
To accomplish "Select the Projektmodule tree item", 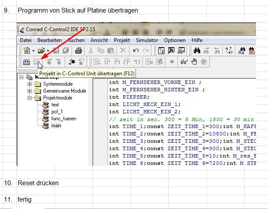I will (x=57, y=98).
